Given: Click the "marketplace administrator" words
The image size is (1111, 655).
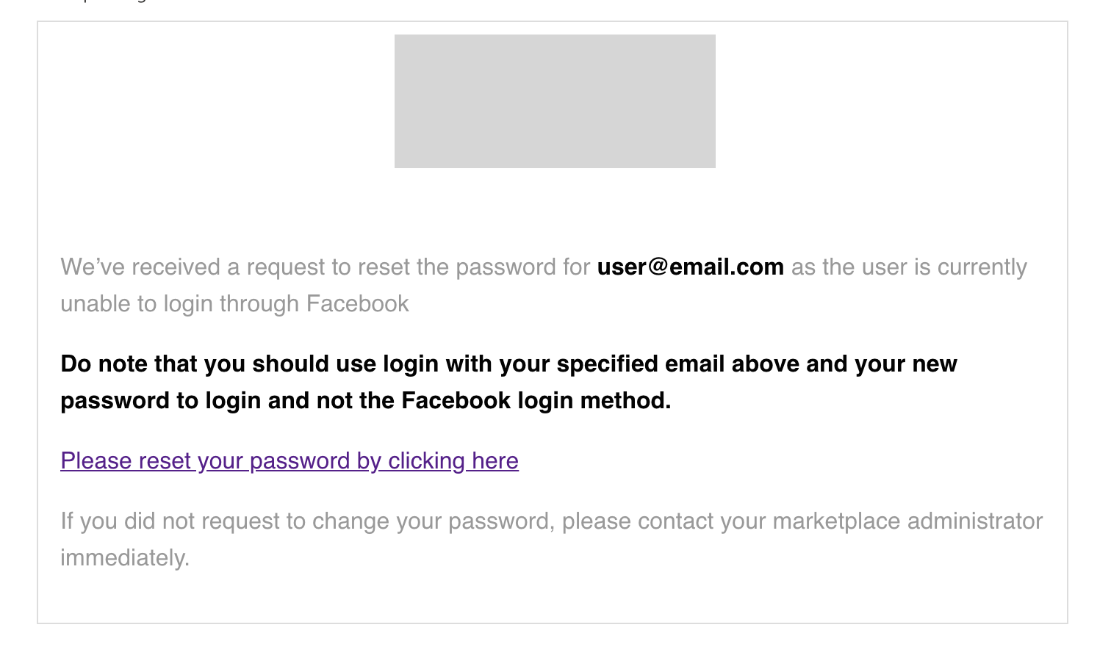Looking at the screenshot, I should [907, 521].
